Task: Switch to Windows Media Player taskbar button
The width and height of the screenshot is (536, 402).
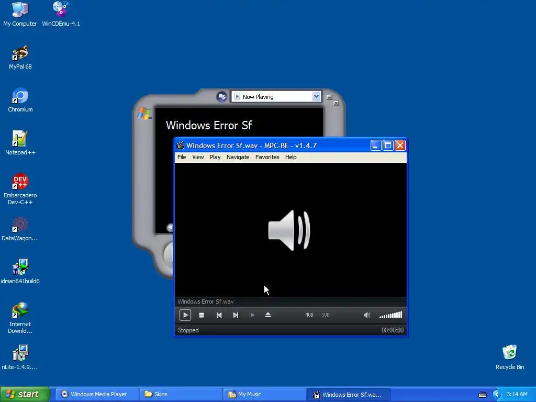Action: [97, 394]
